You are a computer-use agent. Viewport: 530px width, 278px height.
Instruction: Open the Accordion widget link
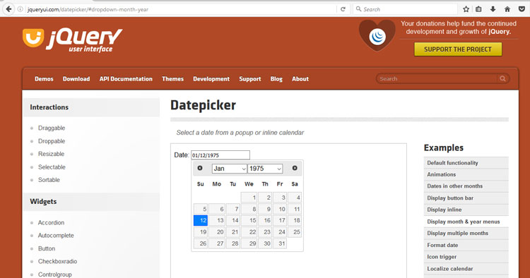pyautogui.click(x=51, y=223)
